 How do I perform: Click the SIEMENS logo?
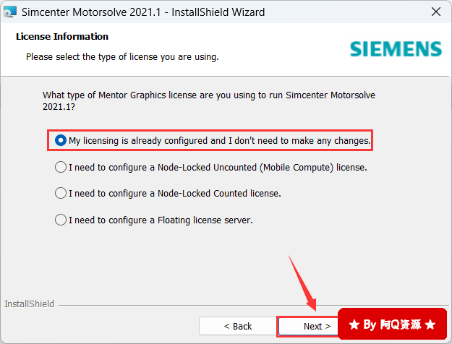(396, 48)
